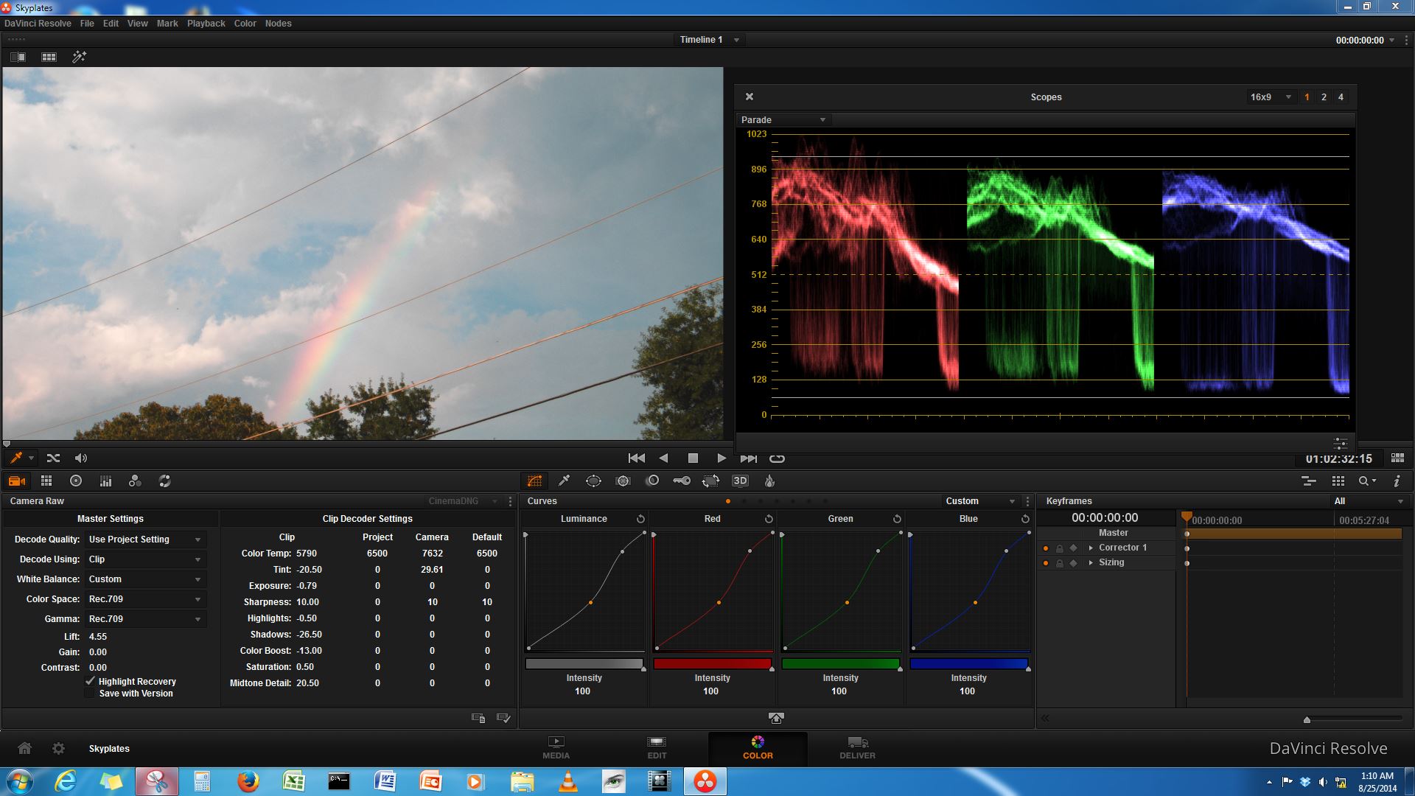Open the Key palette icon
The height and width of the screenshot is (796, 1415).
682,481
